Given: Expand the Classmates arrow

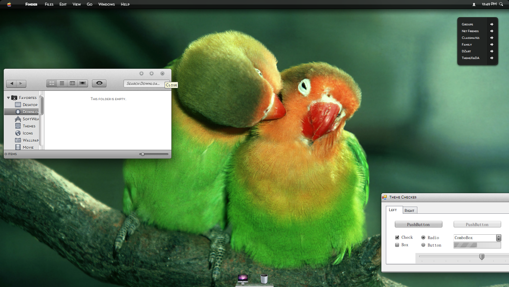Looking at the screenshot, I should (x=492, y=38).
